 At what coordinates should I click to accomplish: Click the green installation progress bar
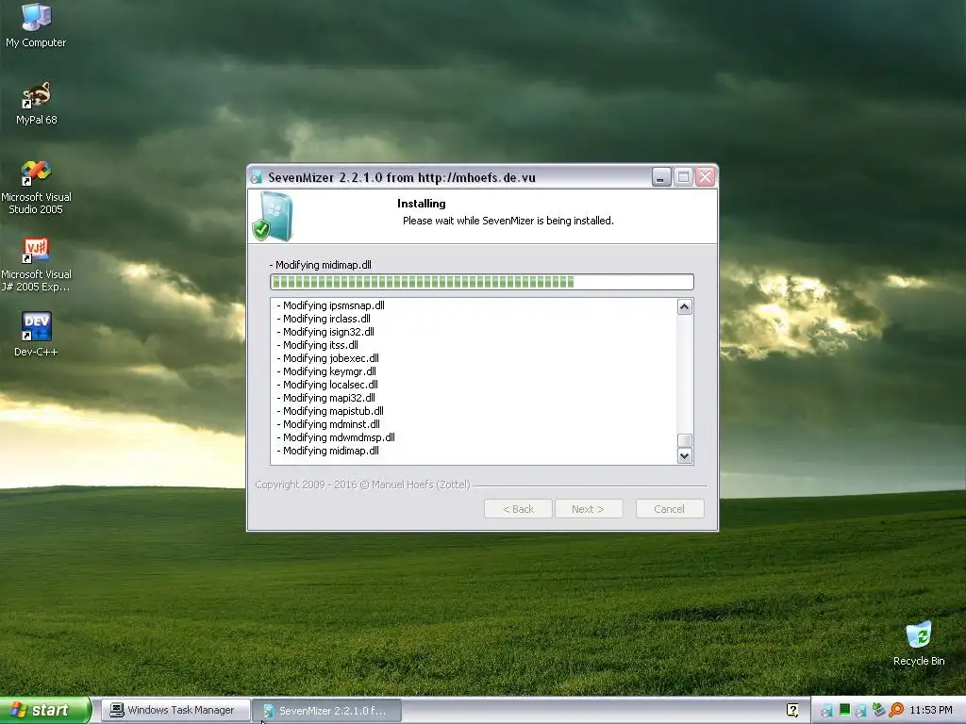point(482,282)
